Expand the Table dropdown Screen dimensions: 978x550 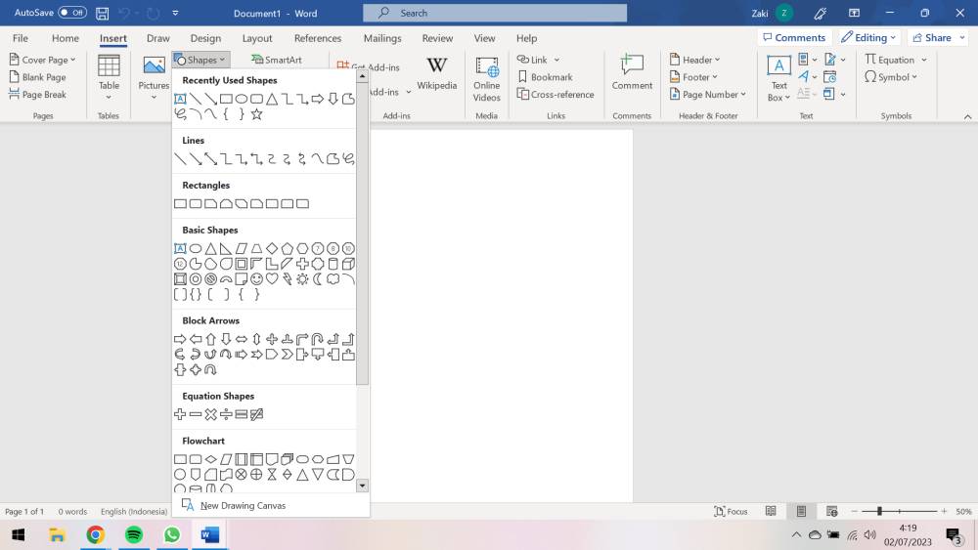click(x=109, y=97)
